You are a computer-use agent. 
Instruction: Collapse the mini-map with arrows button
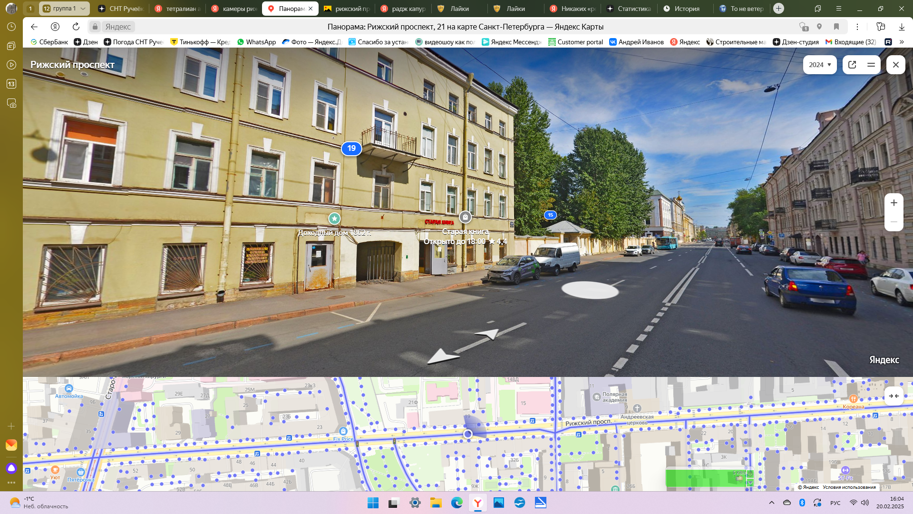coord(894,396)
